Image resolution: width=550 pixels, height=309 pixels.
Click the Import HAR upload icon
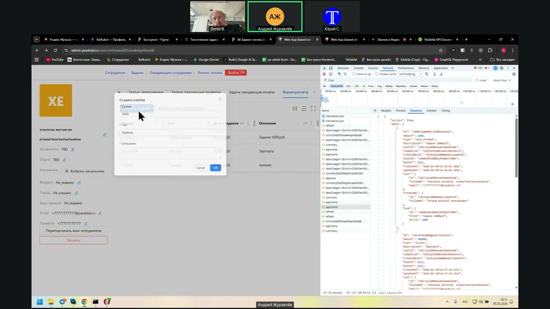point(434,74)
